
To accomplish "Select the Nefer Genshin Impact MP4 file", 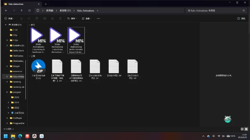I will tap(76, 40).
